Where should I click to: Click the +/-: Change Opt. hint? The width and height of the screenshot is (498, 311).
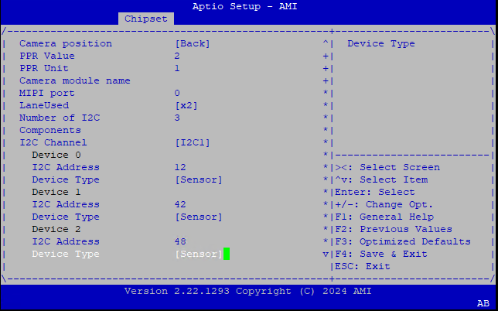coord(384,204)
